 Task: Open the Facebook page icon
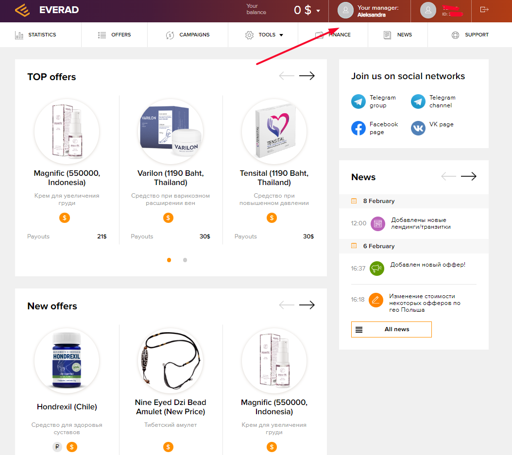(358, 128)
